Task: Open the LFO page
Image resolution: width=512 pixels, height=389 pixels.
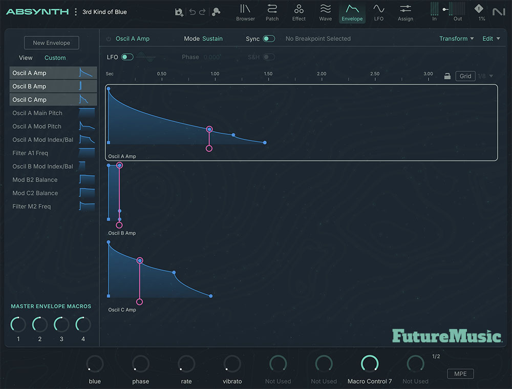Action: pyautogui.click(x=378, y=12)
